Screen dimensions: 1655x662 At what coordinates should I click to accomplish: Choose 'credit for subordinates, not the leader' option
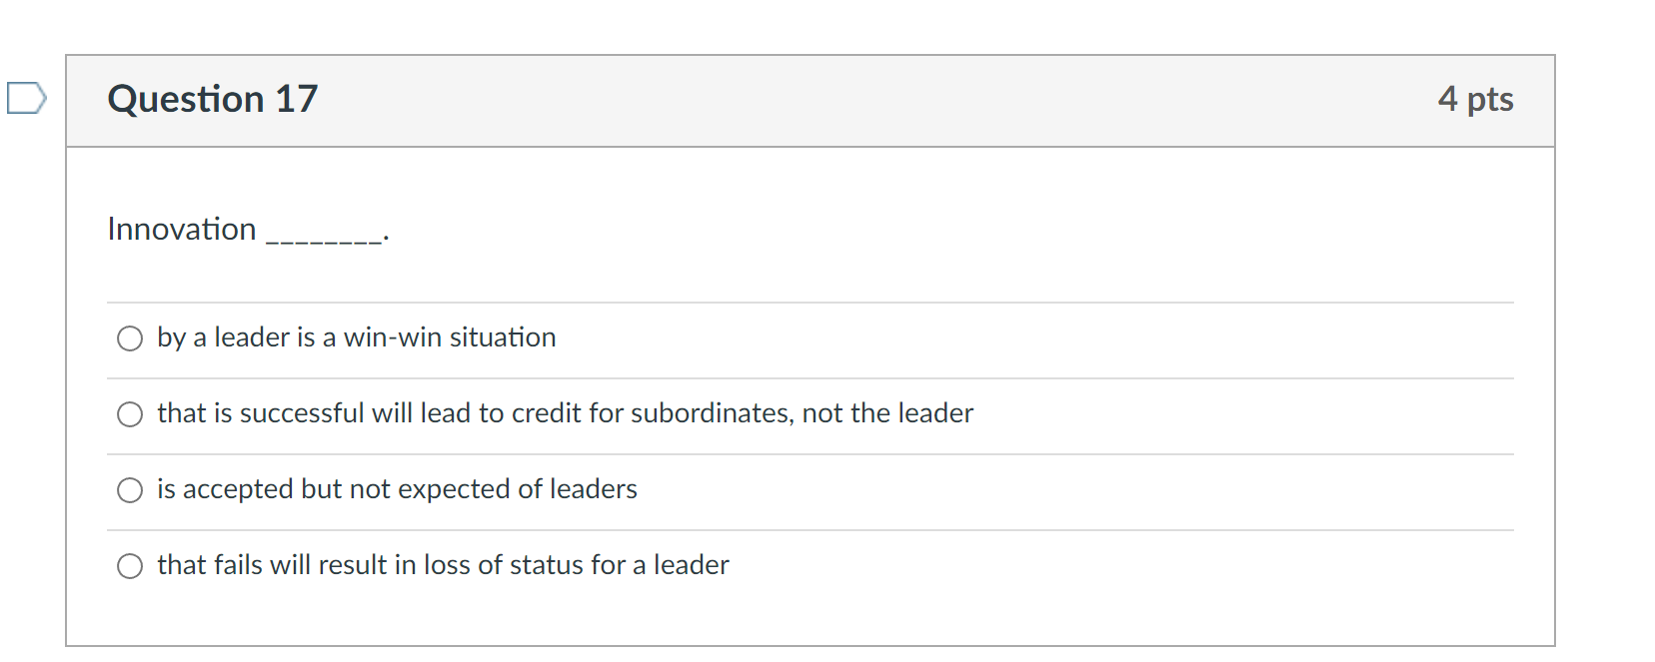point(129,413)
